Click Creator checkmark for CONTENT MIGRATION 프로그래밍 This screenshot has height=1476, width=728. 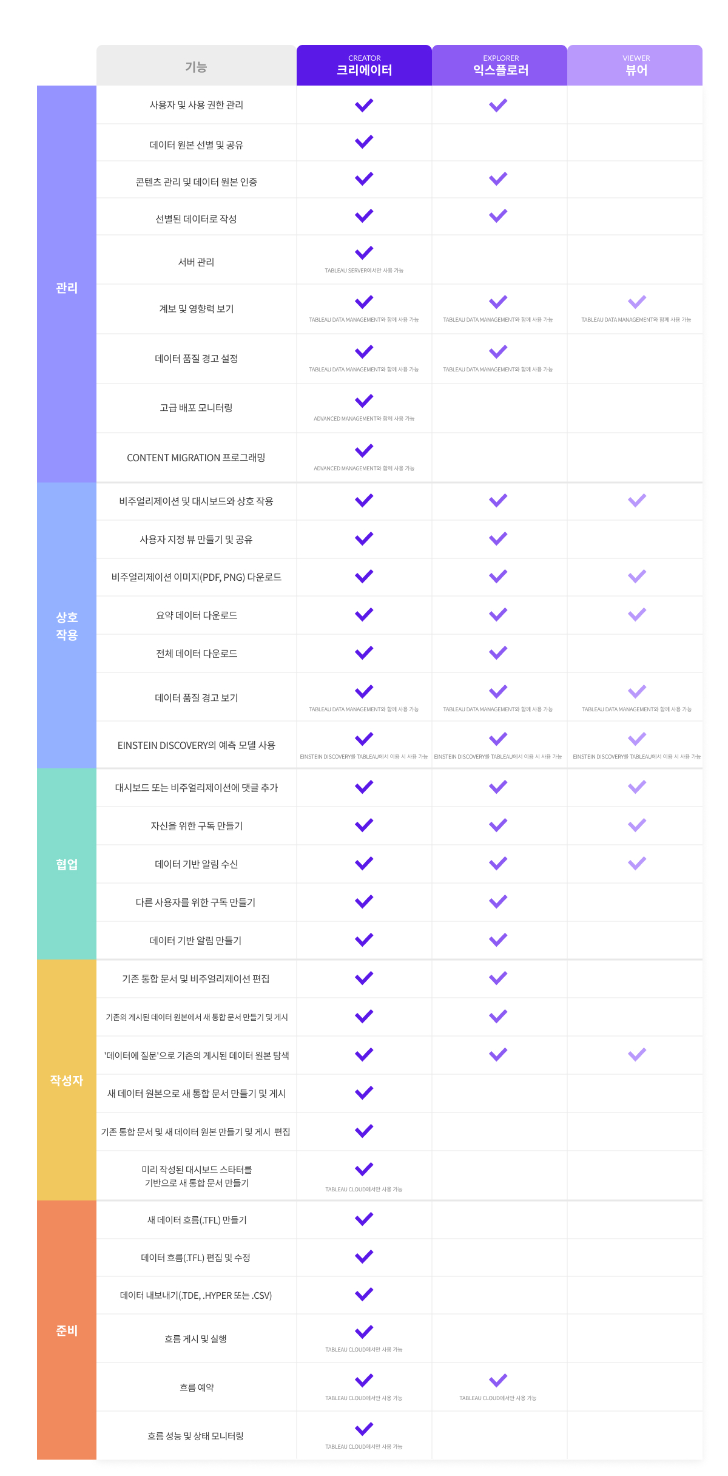point(364,450)
